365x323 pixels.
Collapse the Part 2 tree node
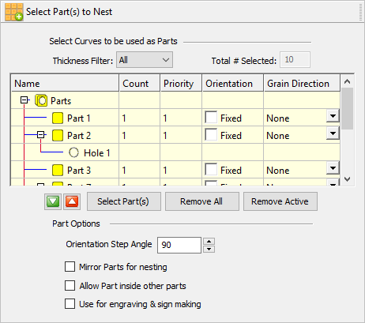(40, 135)
